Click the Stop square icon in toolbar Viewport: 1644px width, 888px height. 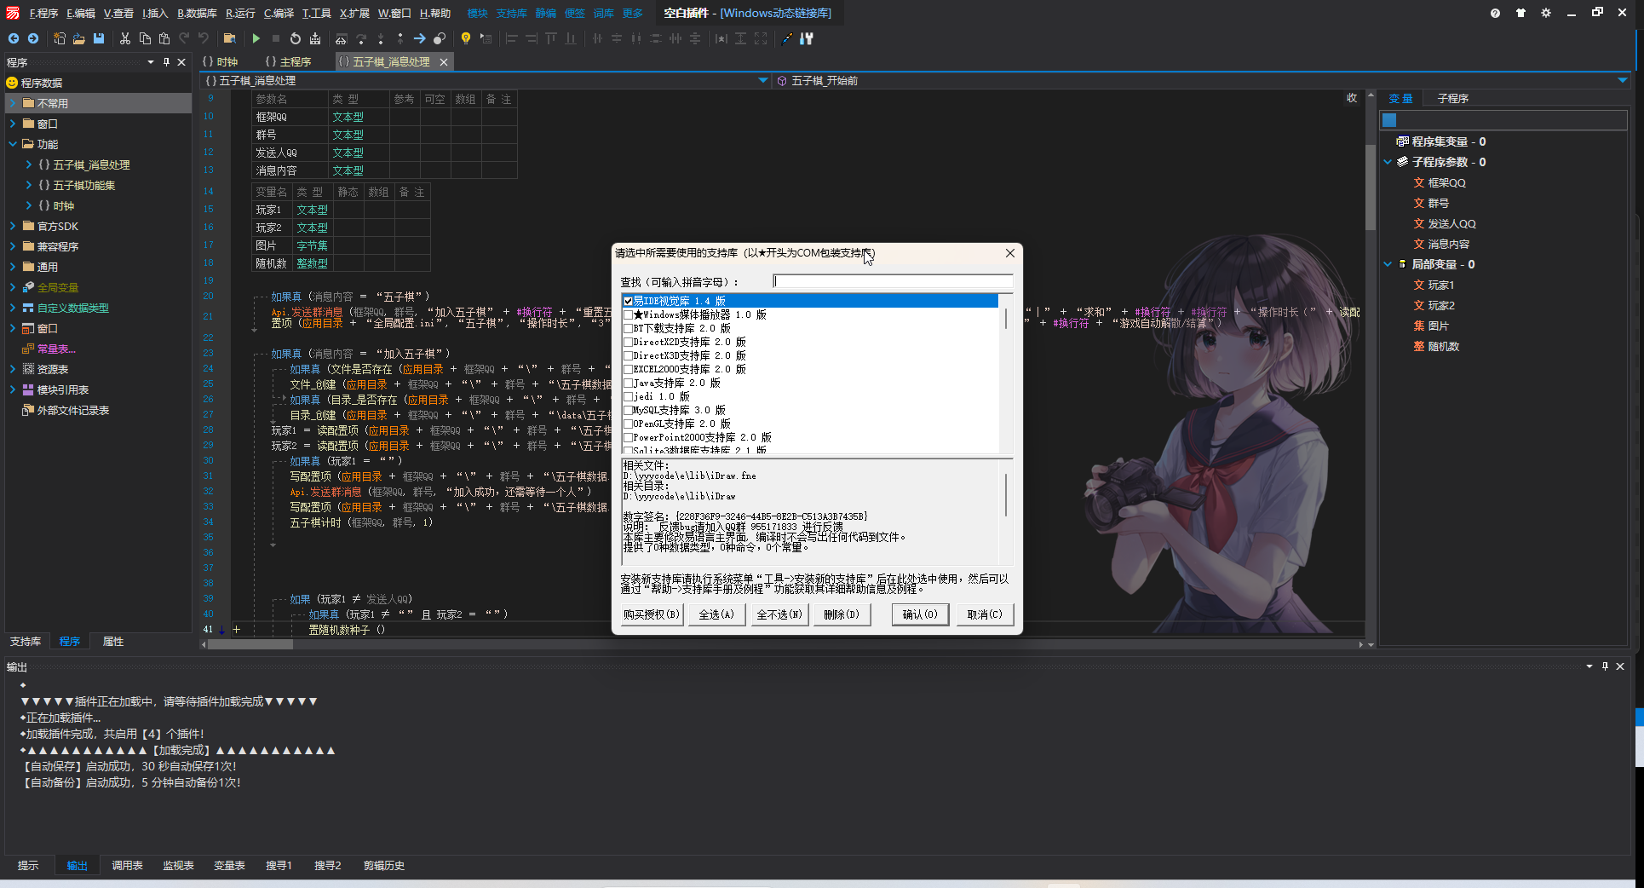(x=275, y=38)
